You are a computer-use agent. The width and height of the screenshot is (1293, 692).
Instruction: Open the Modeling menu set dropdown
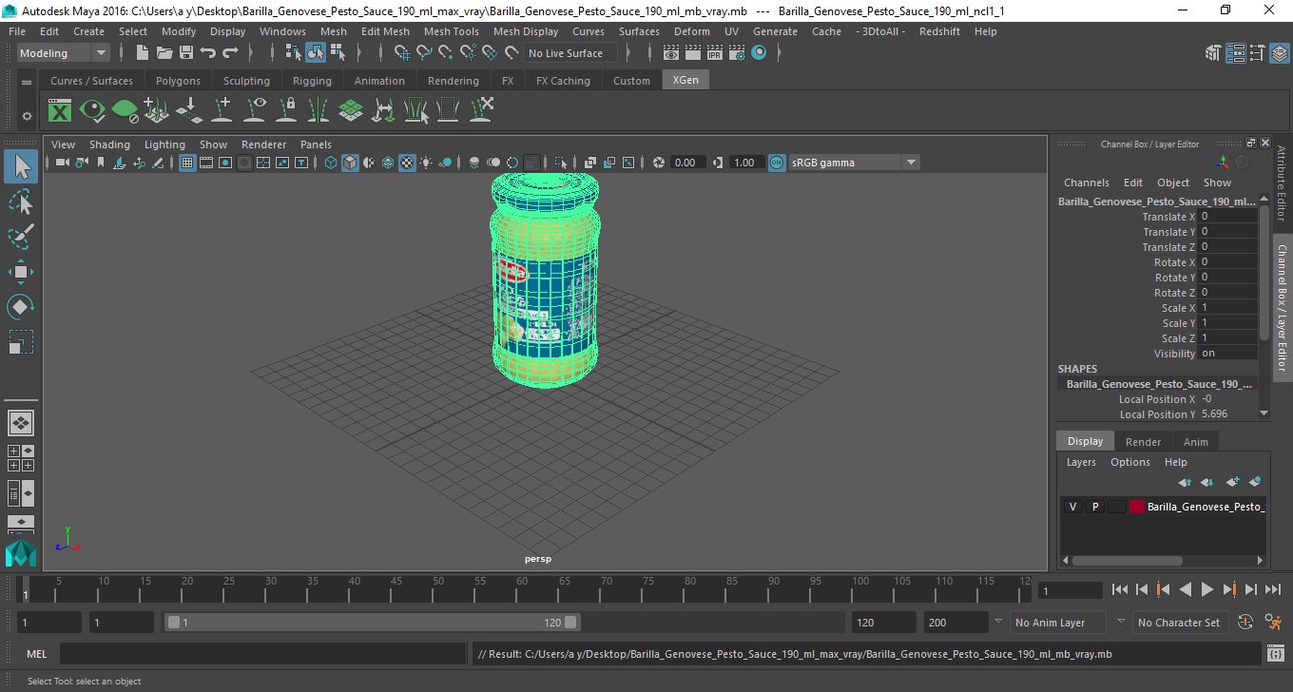point(63,53)
